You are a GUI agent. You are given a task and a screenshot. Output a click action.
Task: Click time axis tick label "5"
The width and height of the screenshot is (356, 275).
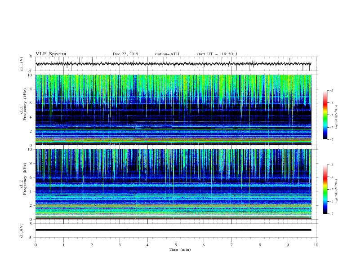pos(176,245)
